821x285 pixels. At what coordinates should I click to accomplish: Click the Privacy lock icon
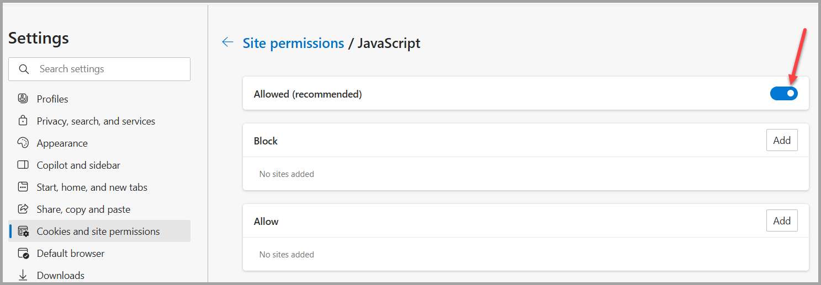tap(23, 121)
